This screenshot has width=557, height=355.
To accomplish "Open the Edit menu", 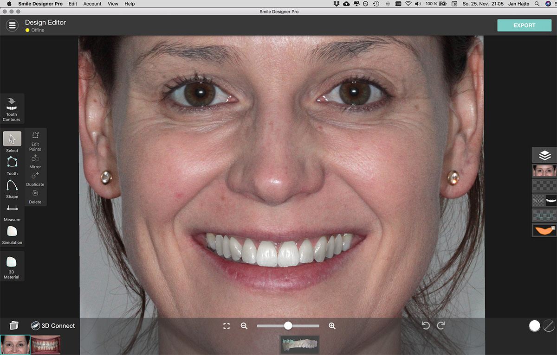I will 73,4.
